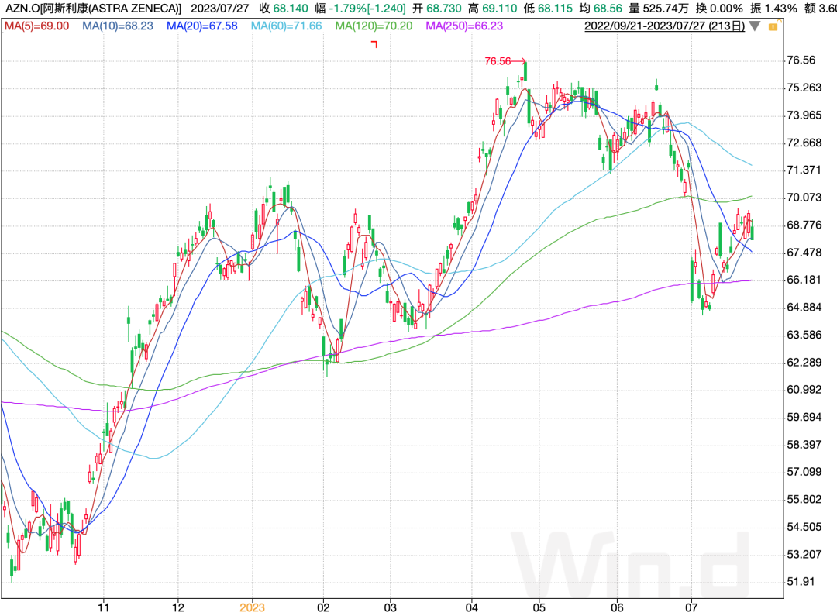Click the 07 month label on time axis

pyautogui.click(x=691, y=607)
